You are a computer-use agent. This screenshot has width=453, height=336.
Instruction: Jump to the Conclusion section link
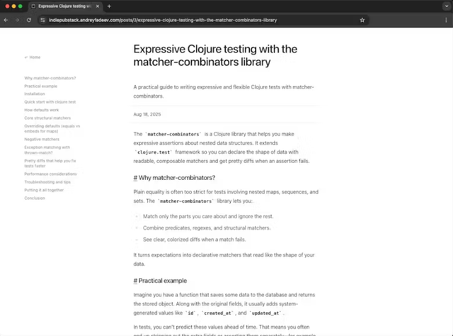pyautogui.click(x=35, y=198)
